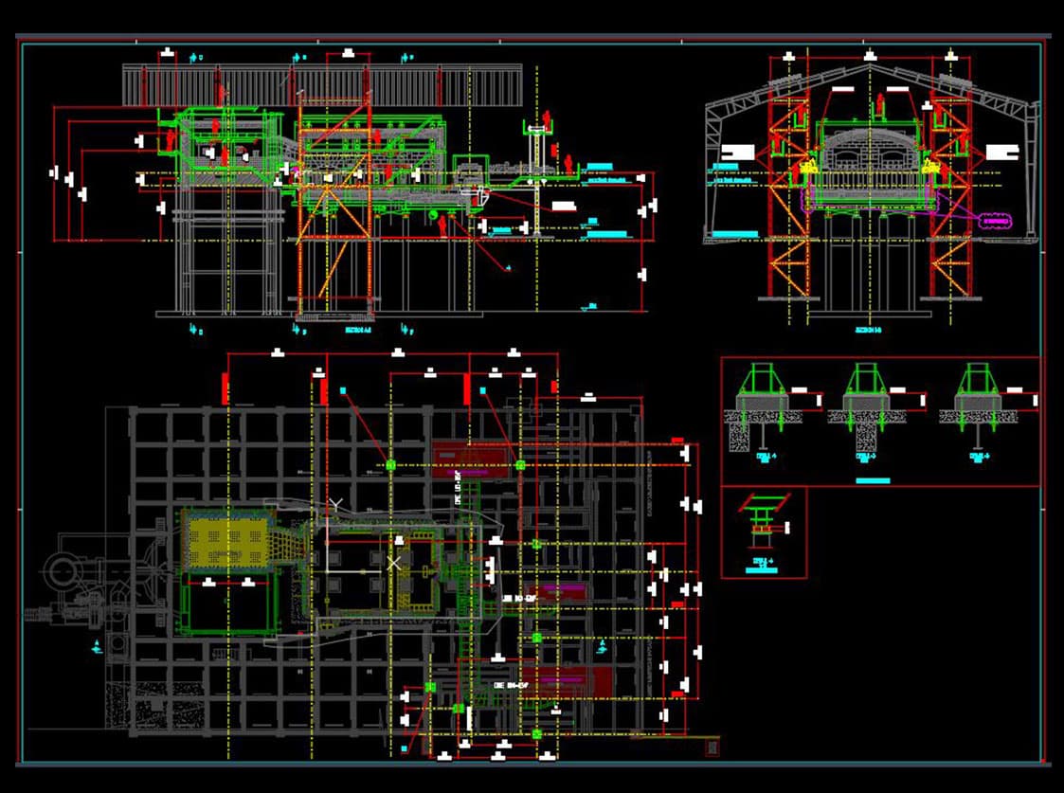Pick the leftmost foundation detail in detail box
The image size is (1064, 793).
[x=764, y=407]
